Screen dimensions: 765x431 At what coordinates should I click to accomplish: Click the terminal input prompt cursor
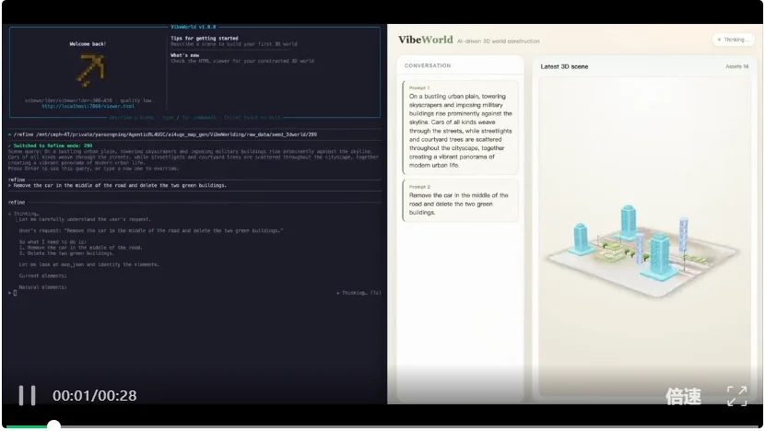pyautogui.click(x=15, y=293)
